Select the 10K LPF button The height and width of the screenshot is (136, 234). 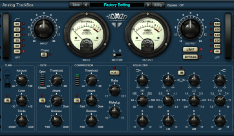pyautogui.click(x=217, y=46)
